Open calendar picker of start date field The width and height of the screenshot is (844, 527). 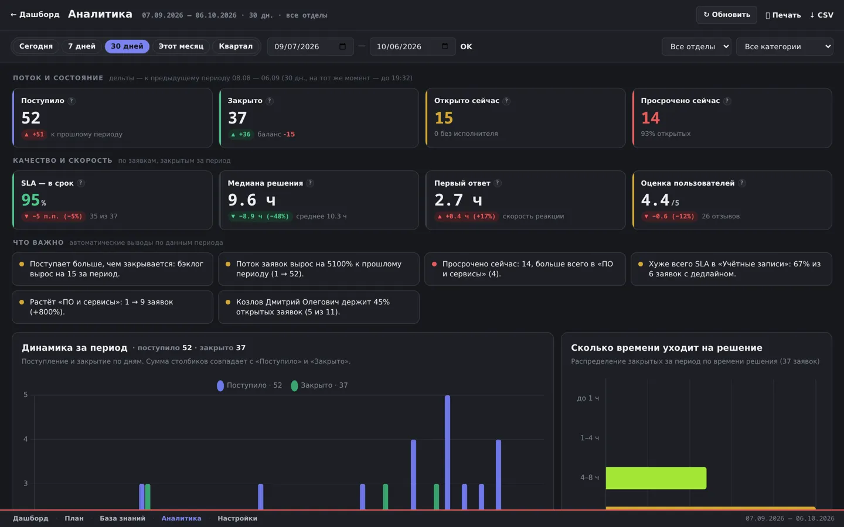pos(342,46)
